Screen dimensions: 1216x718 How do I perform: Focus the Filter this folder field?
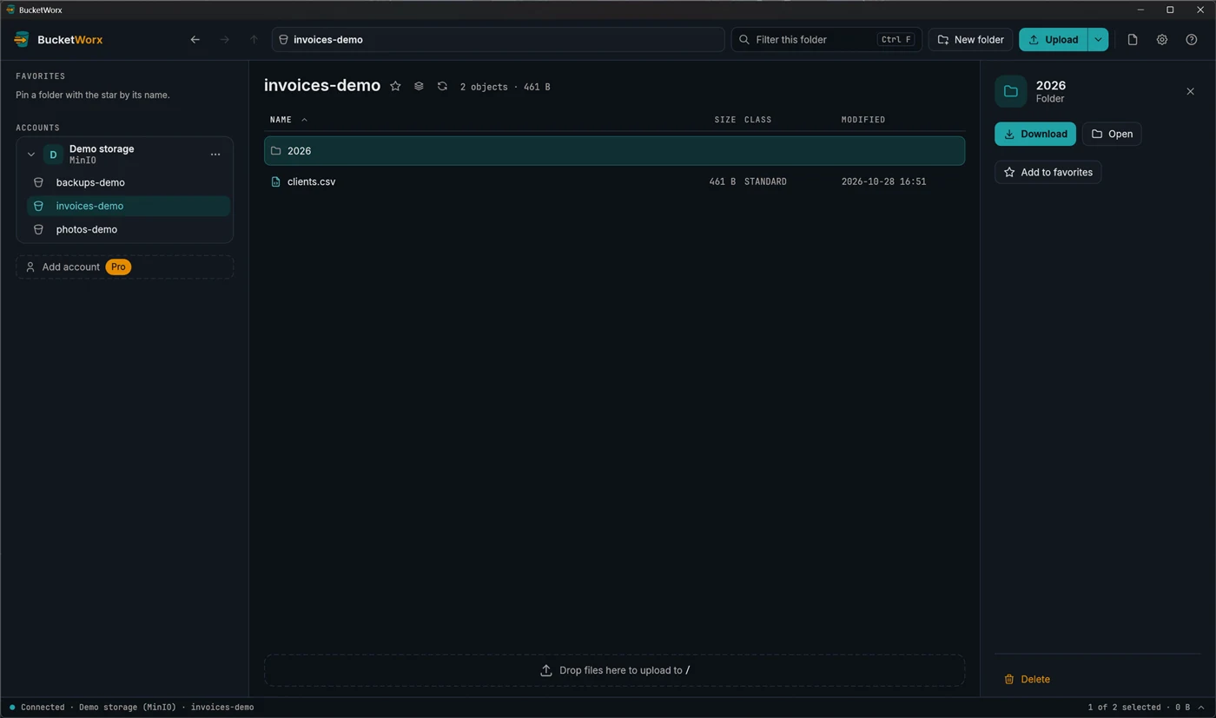[x=826, y=40]
